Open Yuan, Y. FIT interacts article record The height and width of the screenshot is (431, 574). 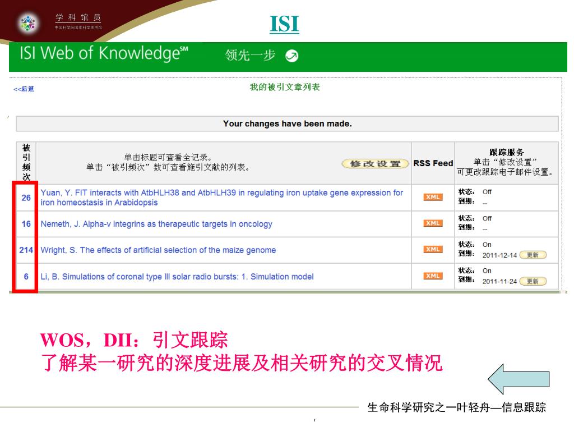coord(222,198)
